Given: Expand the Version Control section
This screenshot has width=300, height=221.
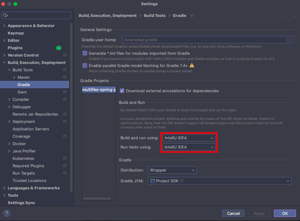Looking at the screenshot, I should (4, 55).
